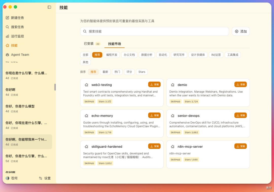The image size is (274, 192).
Task: Open task 你好，你是什么模型
Action: click(x=27, y=109)
